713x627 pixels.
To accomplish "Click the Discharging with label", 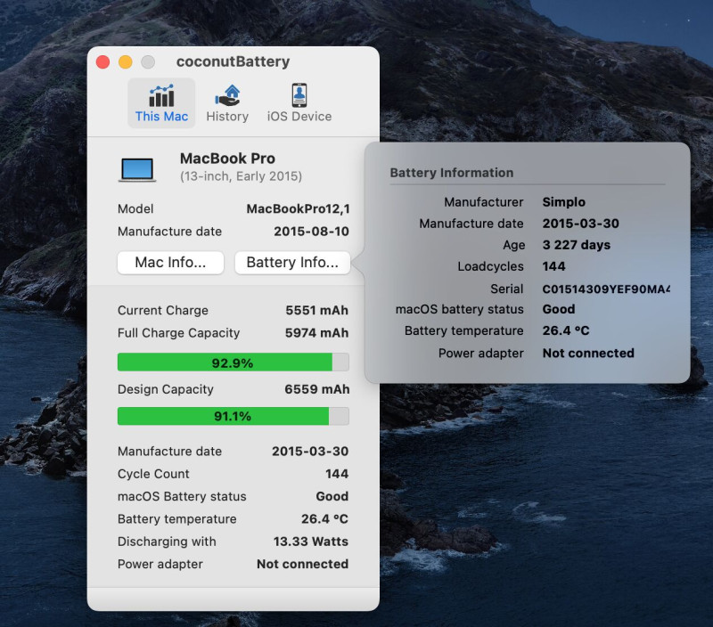I will [167, 541].
